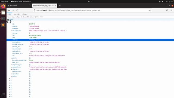Screen dimensions: 174x98
Task: Expand the reporter object
Action: coord(11,74)
